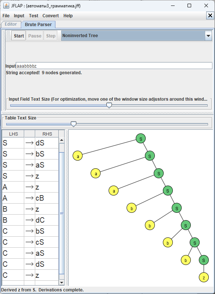Select the C → aS production row
215x294 pixels.
[30, 253]
